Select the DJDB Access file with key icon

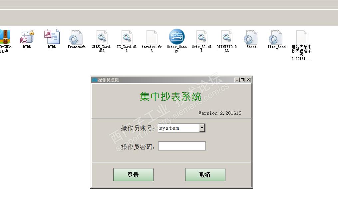pos(52,37)
